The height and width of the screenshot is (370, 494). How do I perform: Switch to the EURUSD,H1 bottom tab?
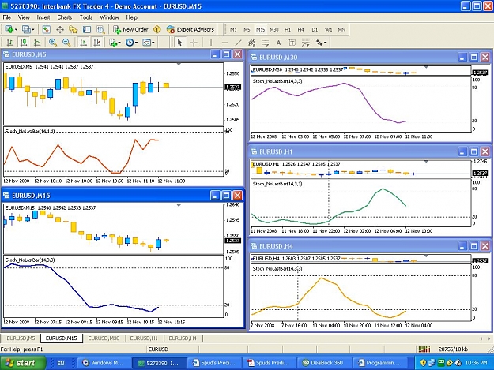coord(144,338)
